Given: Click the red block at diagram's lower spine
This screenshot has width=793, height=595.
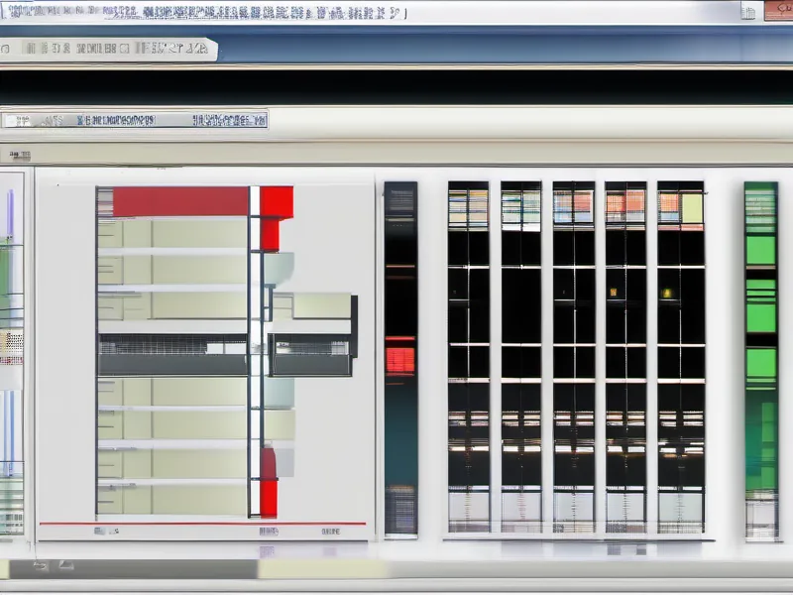Looking at the screenshot, I should coord(269,482).
